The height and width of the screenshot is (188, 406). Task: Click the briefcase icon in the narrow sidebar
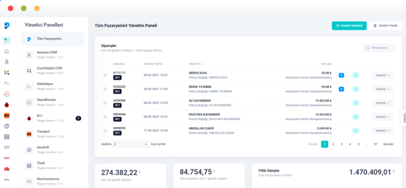point(7,51)
